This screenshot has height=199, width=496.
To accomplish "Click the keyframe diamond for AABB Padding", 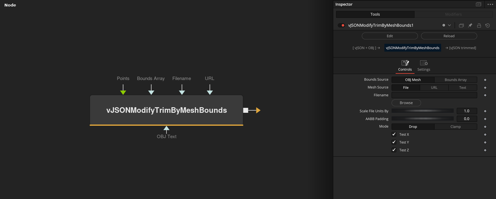I will (x=485, y=119).
